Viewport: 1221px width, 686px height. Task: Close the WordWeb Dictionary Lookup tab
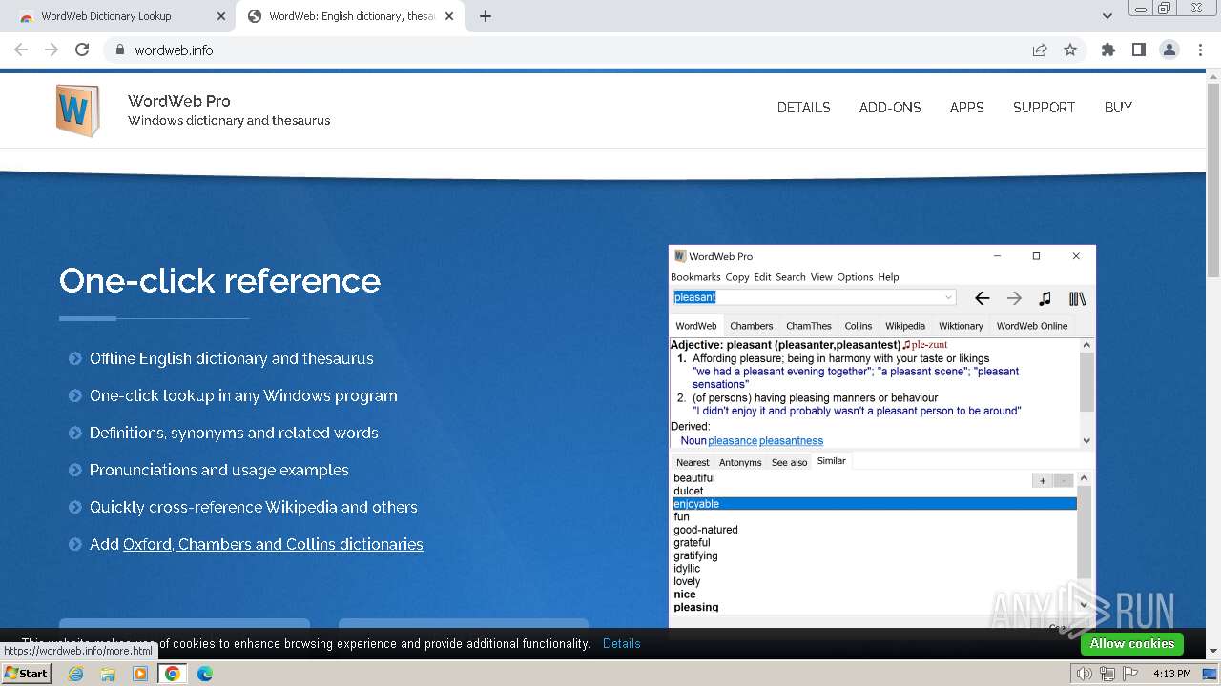tap(221, 16)
